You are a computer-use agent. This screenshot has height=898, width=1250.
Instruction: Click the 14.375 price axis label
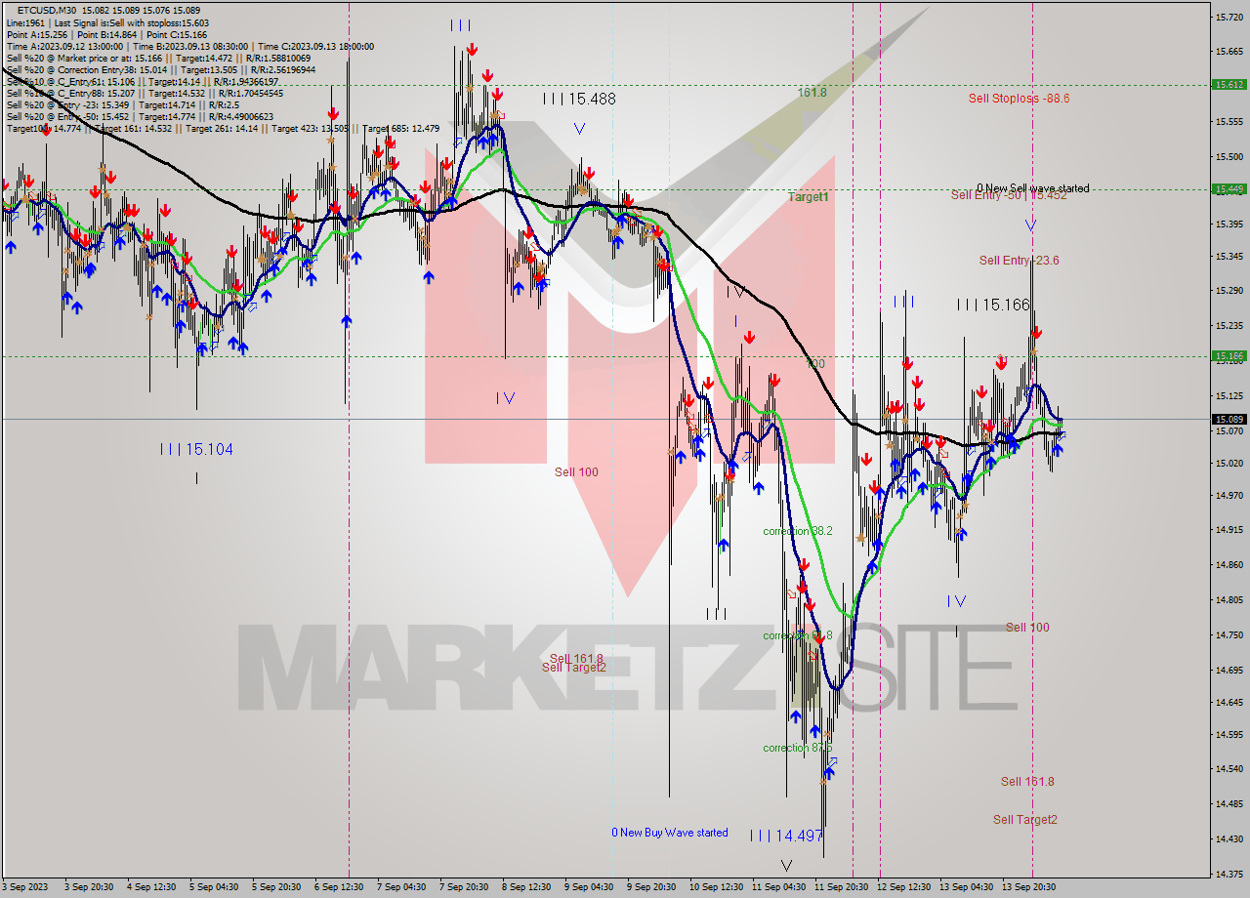1229,874
